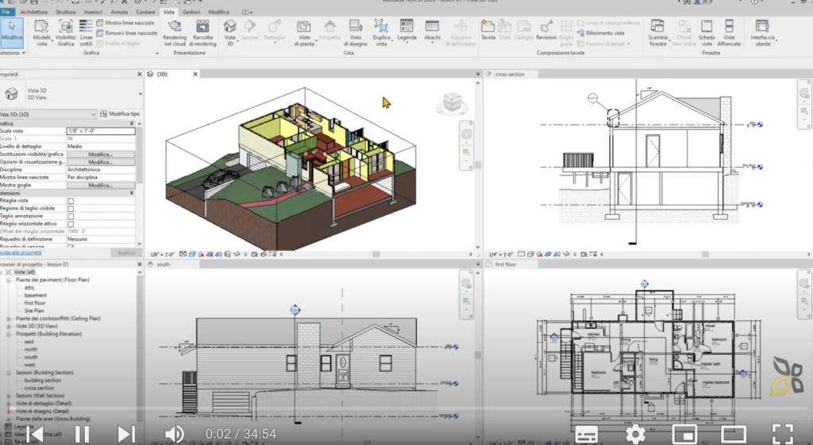Open the Legende tool
Viewport: 813px width, 445px height.
(x=406, y=30)
